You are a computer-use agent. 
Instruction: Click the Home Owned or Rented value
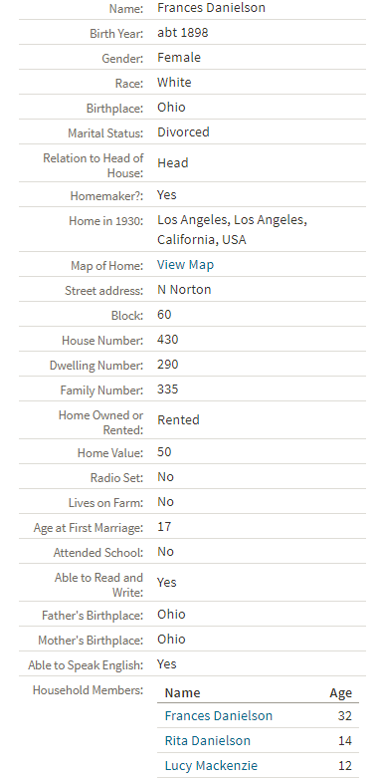[x=178, y=419]
